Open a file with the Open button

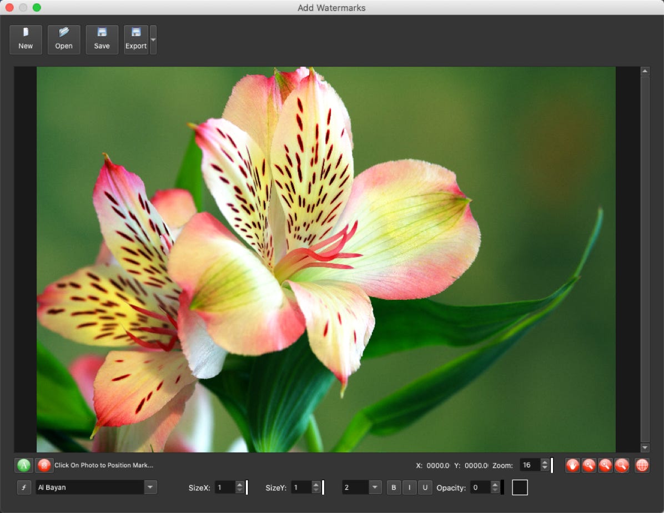(x=64, y=39)
